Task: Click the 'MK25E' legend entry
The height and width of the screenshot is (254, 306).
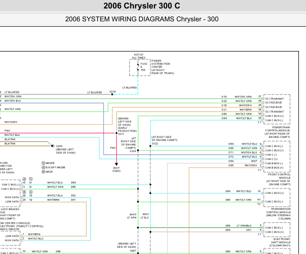Action: point(50,163)
